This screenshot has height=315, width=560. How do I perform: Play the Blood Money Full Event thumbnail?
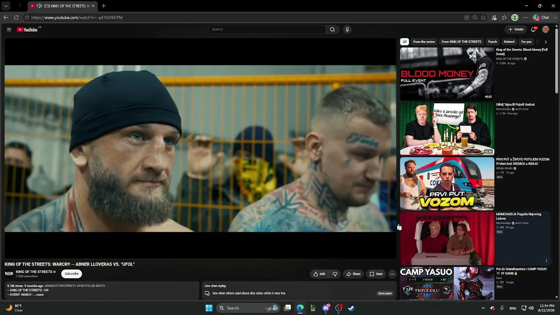[x=447, y=74]
